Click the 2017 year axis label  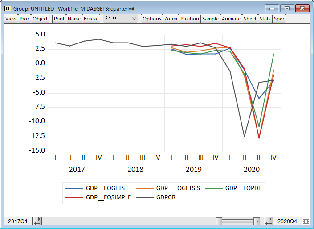tap(77, 170)
